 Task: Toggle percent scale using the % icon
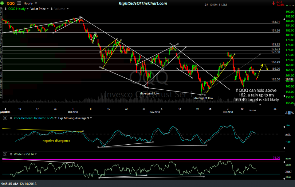(x=292, y=113)
